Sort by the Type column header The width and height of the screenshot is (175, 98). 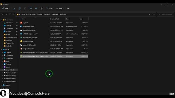68,19
